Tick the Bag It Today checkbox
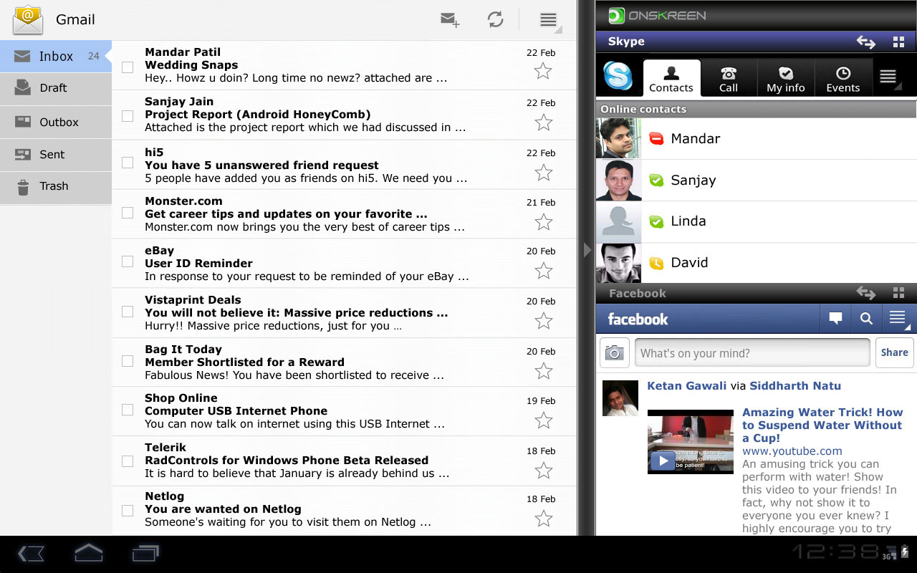This screenshot has height=573, width=917. (x=128, y=361)
